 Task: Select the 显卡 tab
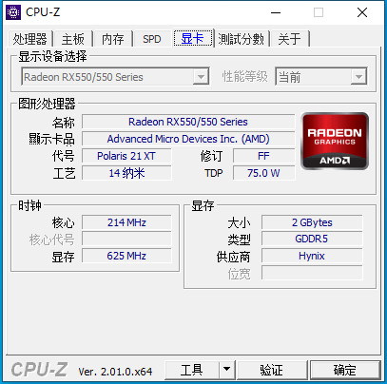point(193,38)
